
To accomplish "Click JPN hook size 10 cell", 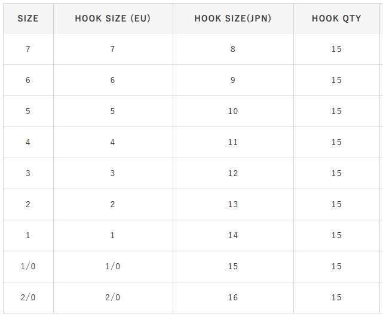I will point(233,111).
